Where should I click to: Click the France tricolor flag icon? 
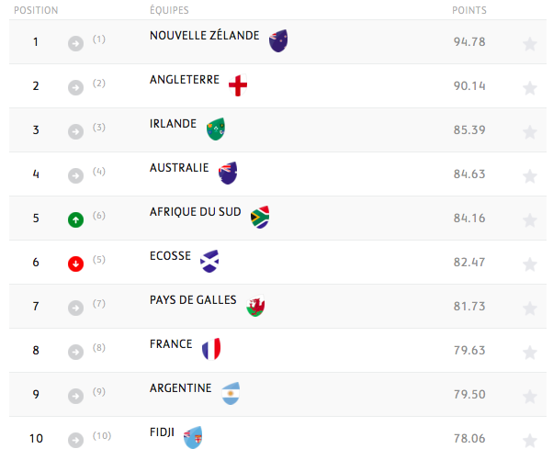(211, 349)
